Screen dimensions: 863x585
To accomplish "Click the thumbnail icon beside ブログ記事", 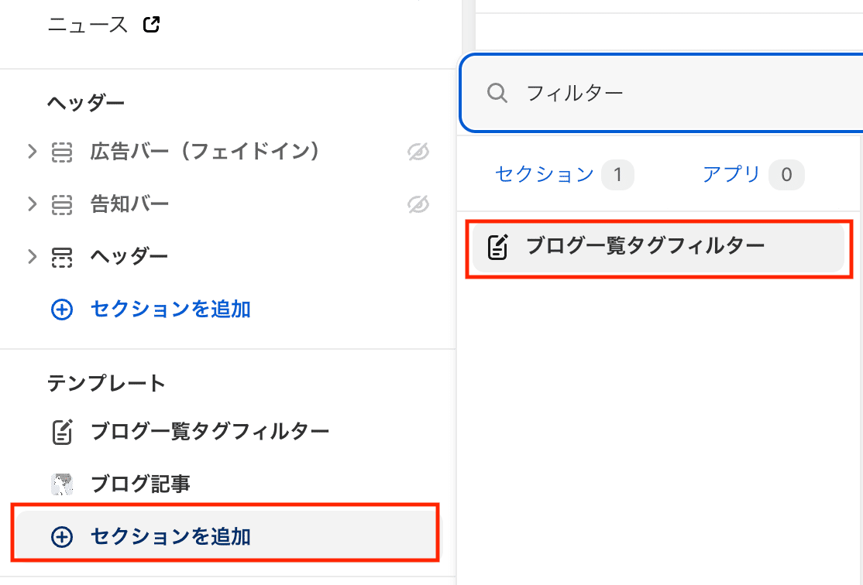I will 62,484.
